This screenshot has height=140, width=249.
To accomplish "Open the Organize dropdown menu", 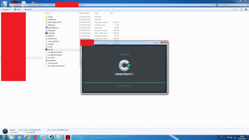I will pos(6,9).
